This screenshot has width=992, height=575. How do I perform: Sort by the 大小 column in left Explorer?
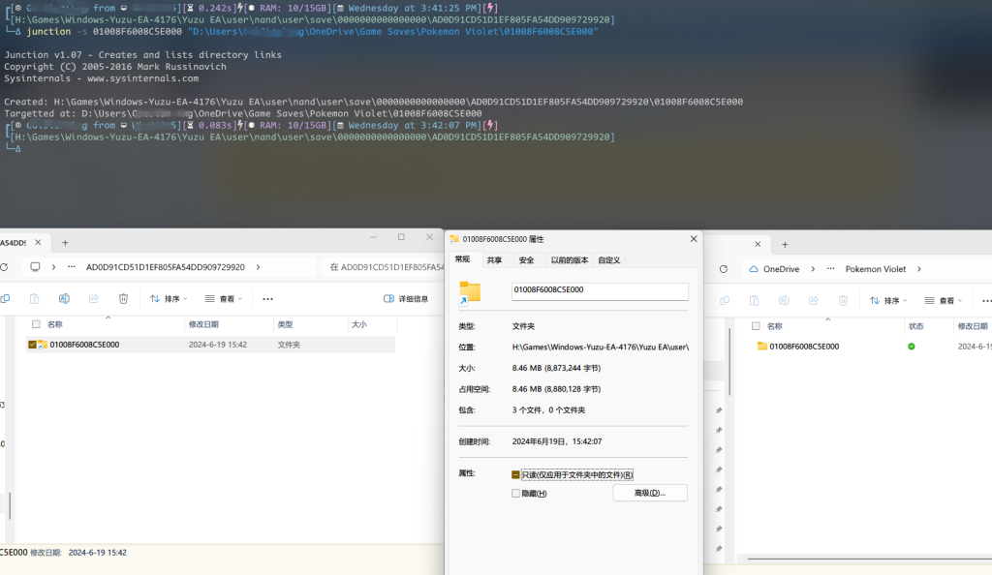tap(359, 324)
